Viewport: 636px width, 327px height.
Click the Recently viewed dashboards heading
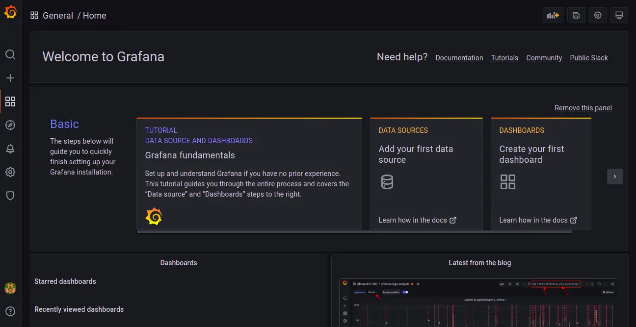click(79, 309)
